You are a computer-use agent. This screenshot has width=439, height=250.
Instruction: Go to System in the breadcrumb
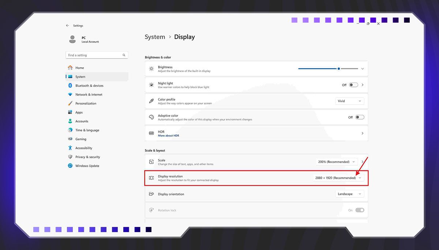pyautogui.click(x=155, y=37)
